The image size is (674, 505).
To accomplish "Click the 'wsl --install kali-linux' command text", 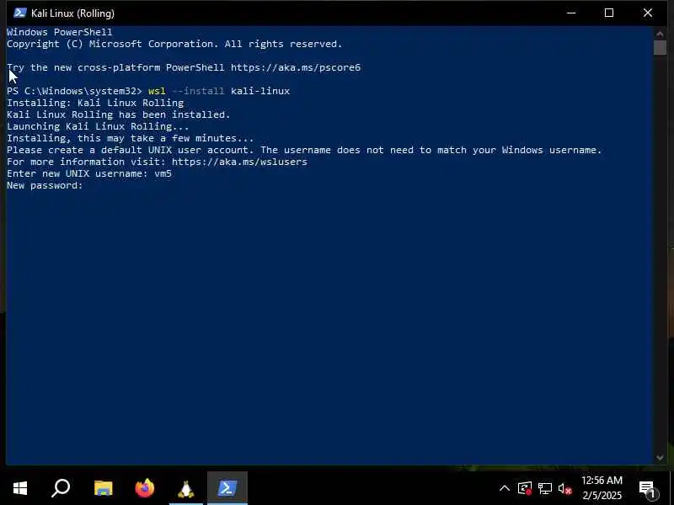I will 219,91.
